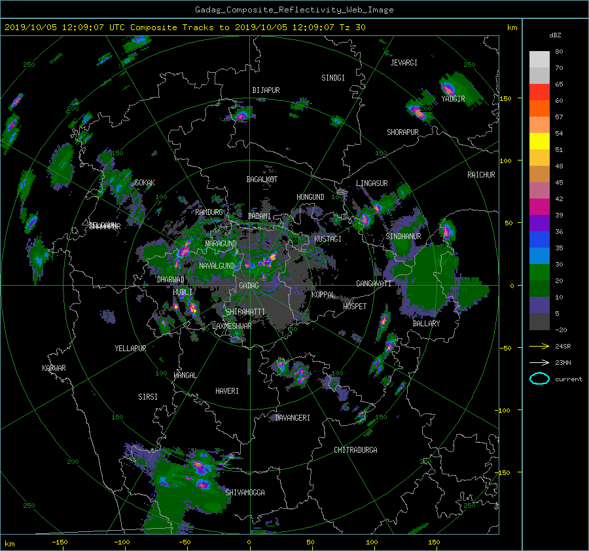Click the KUSTAGI city label

click(x=328, y=239)
